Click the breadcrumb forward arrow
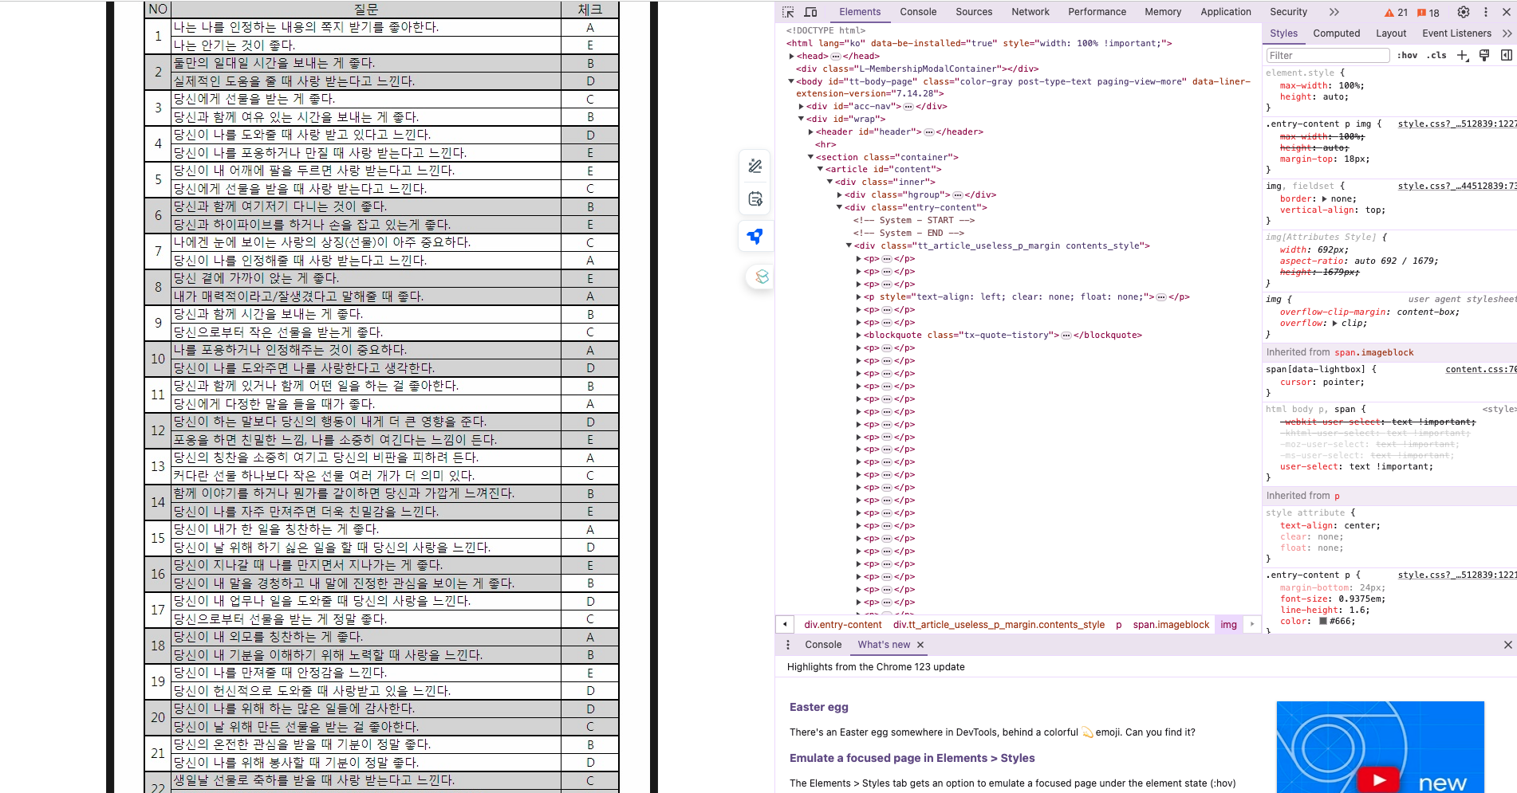The image size is (1517, 793). click(1252, 625)
